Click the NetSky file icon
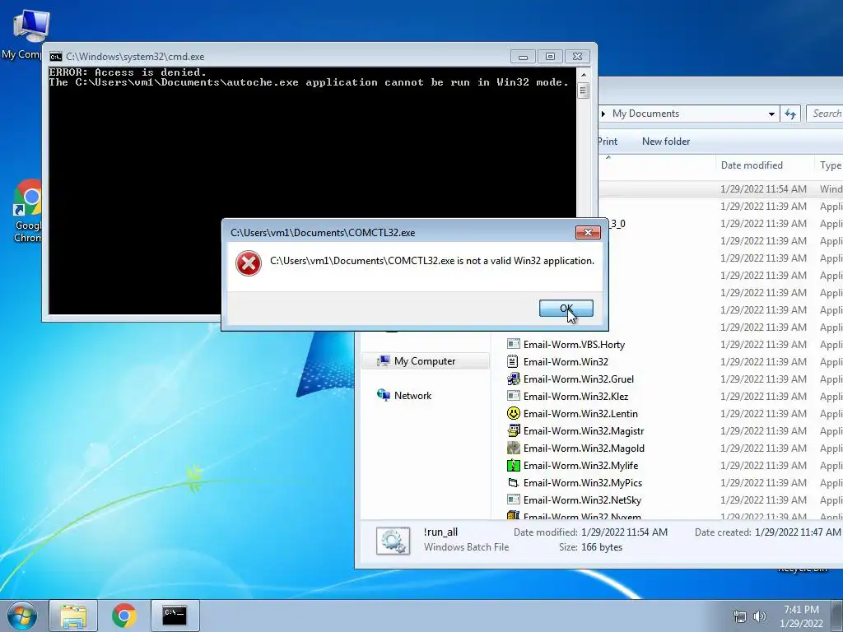Viewport: 843px width, 632px height. (514, 500)
